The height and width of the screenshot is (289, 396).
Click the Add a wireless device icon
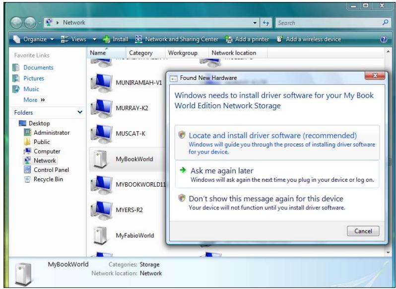coord(279,39)
